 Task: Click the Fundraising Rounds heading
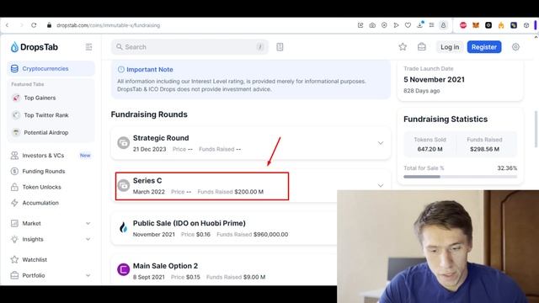[x=149, y=114]
